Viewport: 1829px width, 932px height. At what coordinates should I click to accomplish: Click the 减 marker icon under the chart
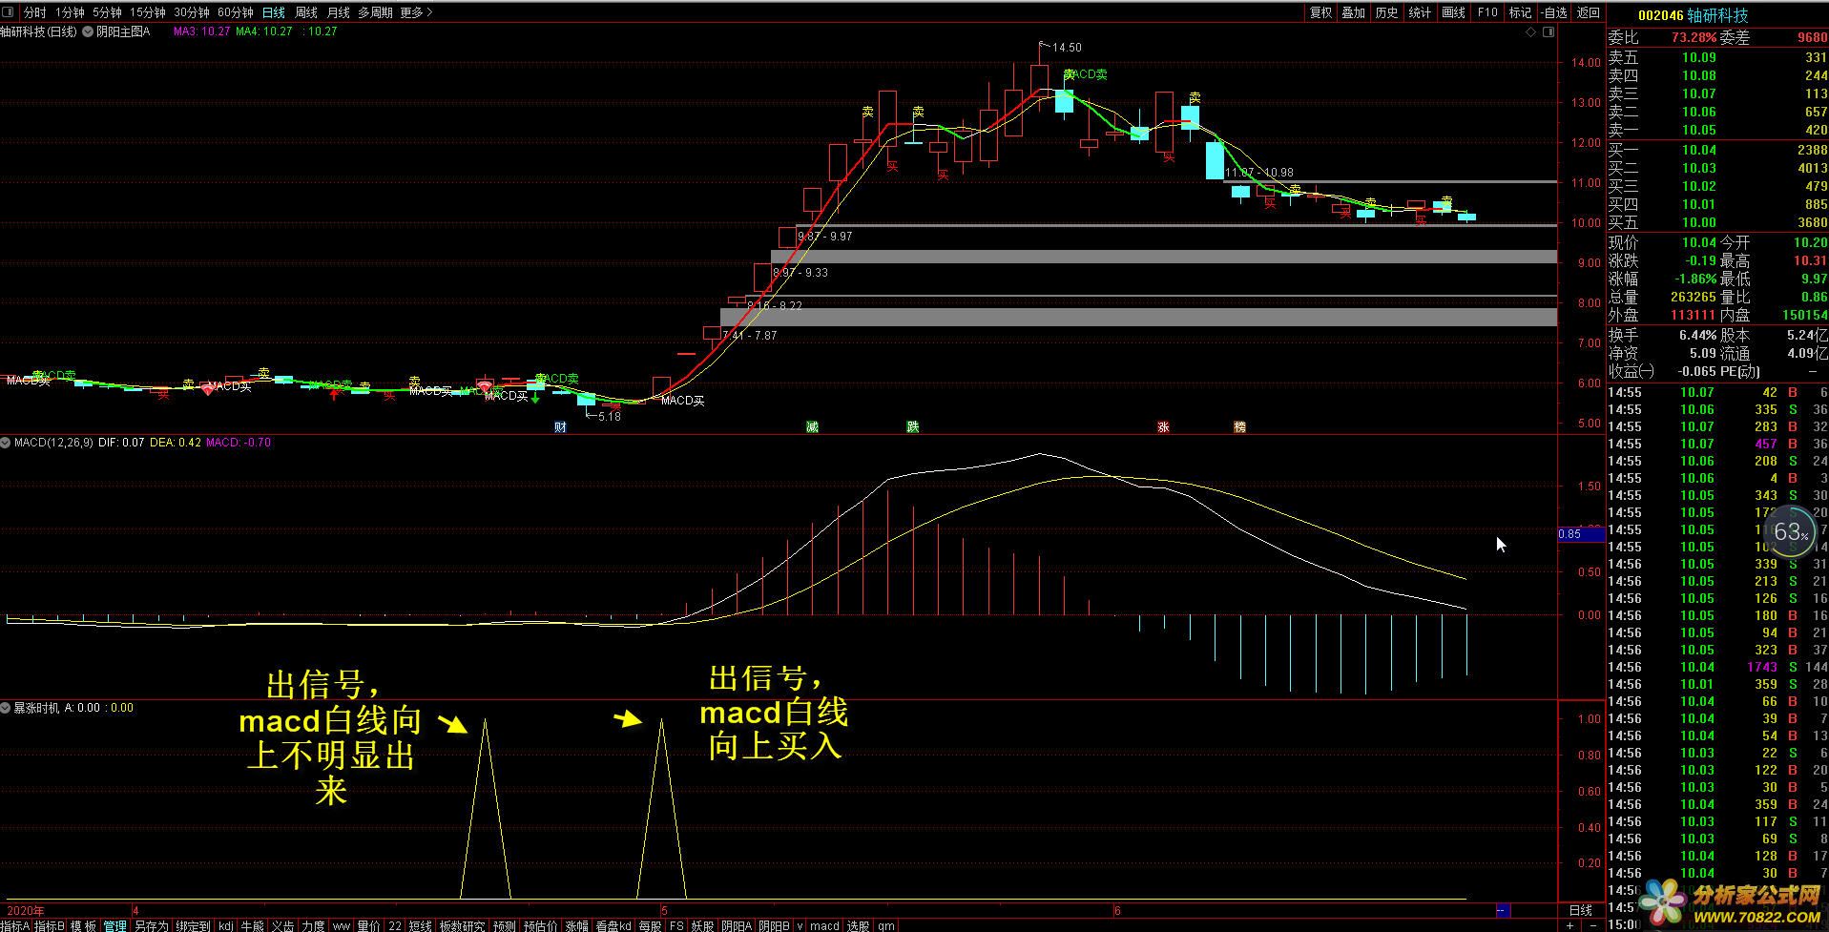pos(812,427)
